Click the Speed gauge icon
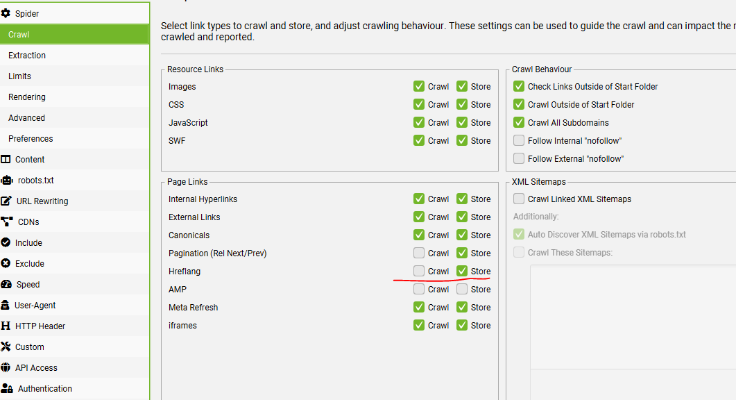This screenshot has height=400, width=736. [6, 284]
